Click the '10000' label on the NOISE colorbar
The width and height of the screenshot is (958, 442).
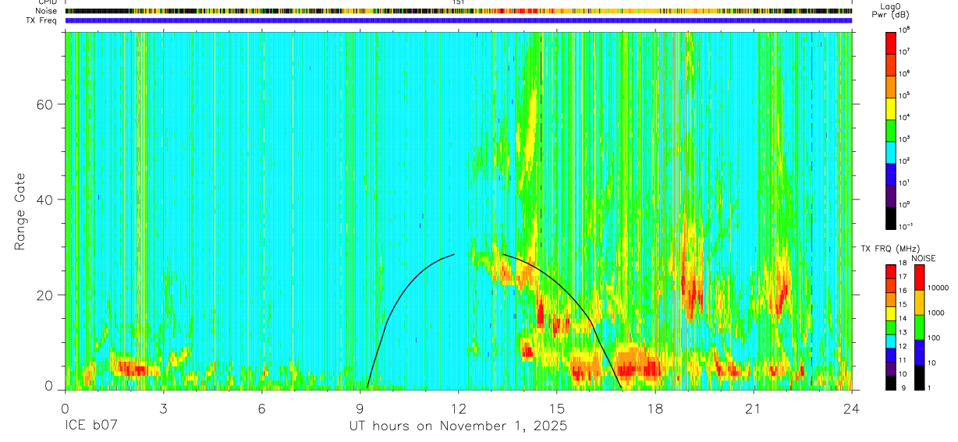coord(937,289)
